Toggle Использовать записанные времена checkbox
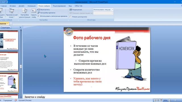This screenshot has height=102, width=182. [x=38, y=16]
